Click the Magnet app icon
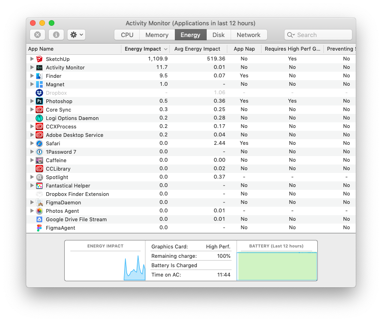 click(39, 84)
